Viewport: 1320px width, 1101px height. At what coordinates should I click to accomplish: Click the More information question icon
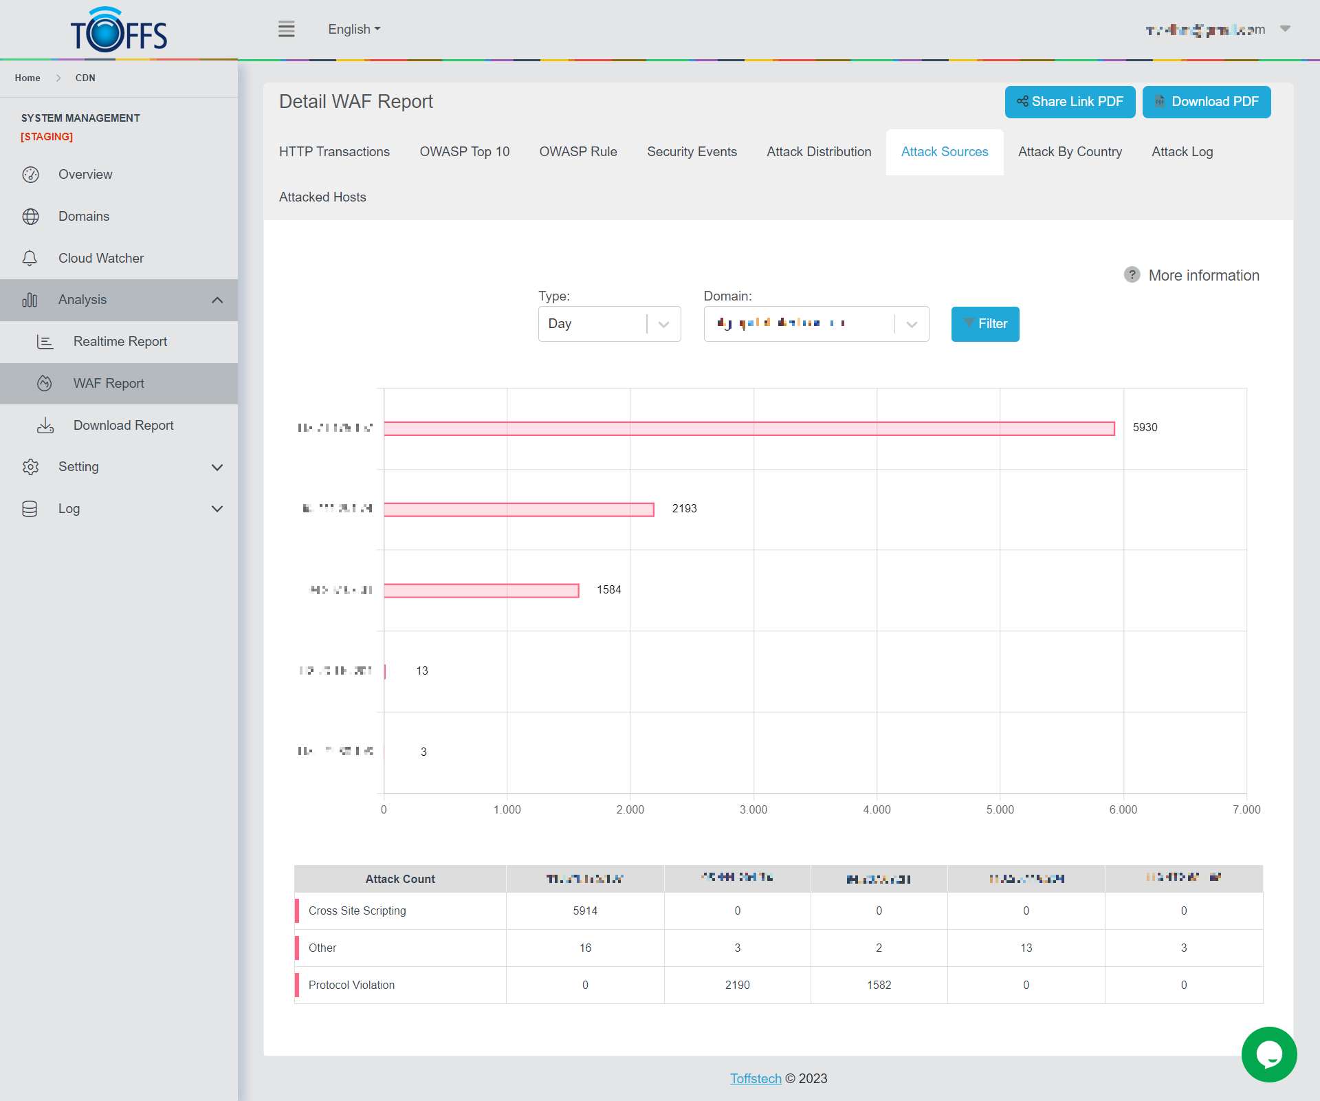1132,275
